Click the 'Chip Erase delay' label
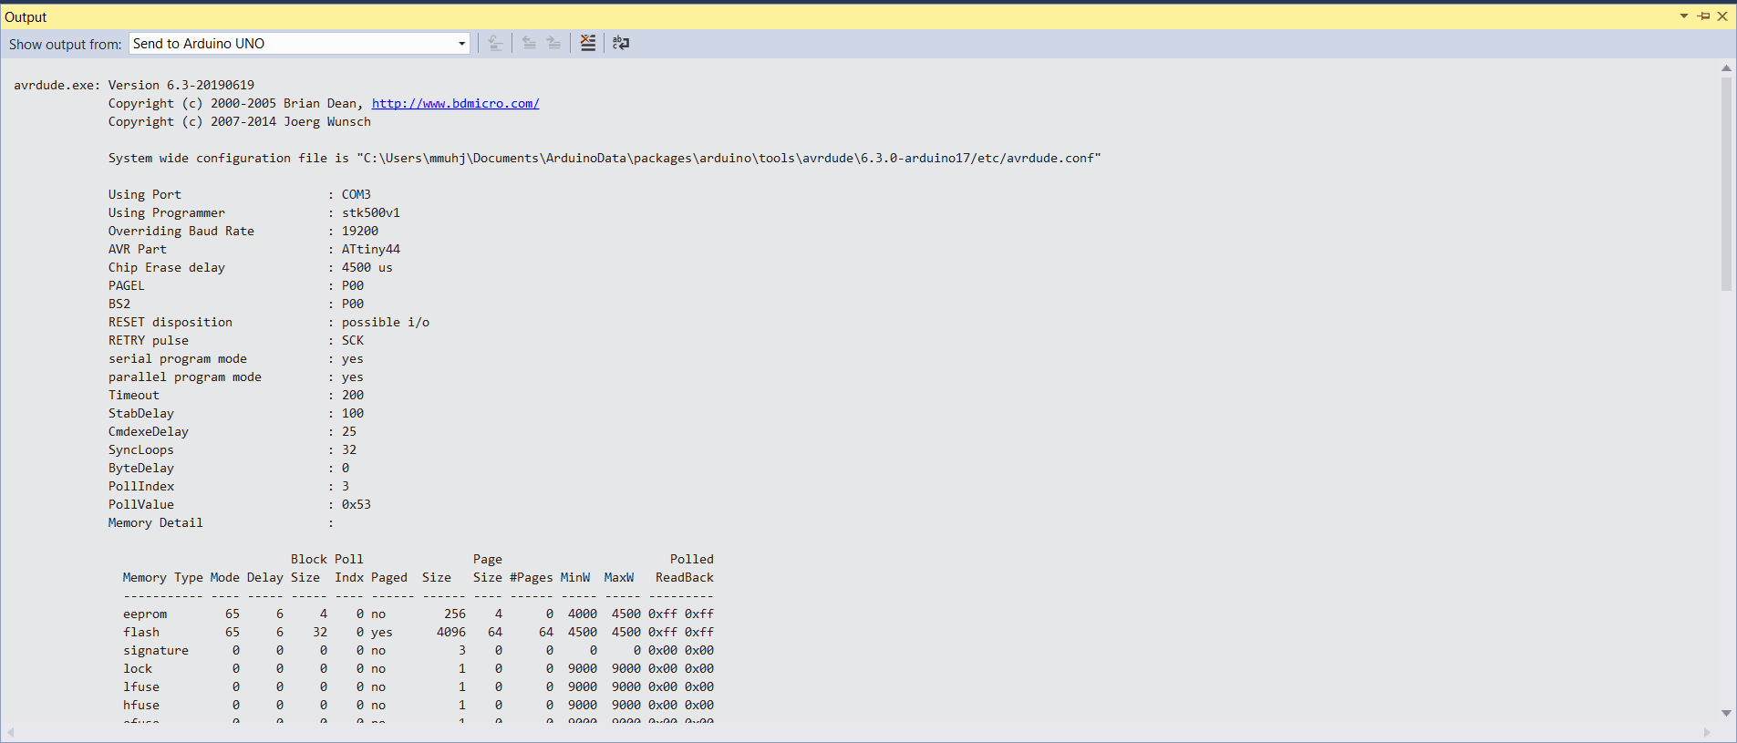This screenshot has width=1737, height=743. click(x=167, y=267)
